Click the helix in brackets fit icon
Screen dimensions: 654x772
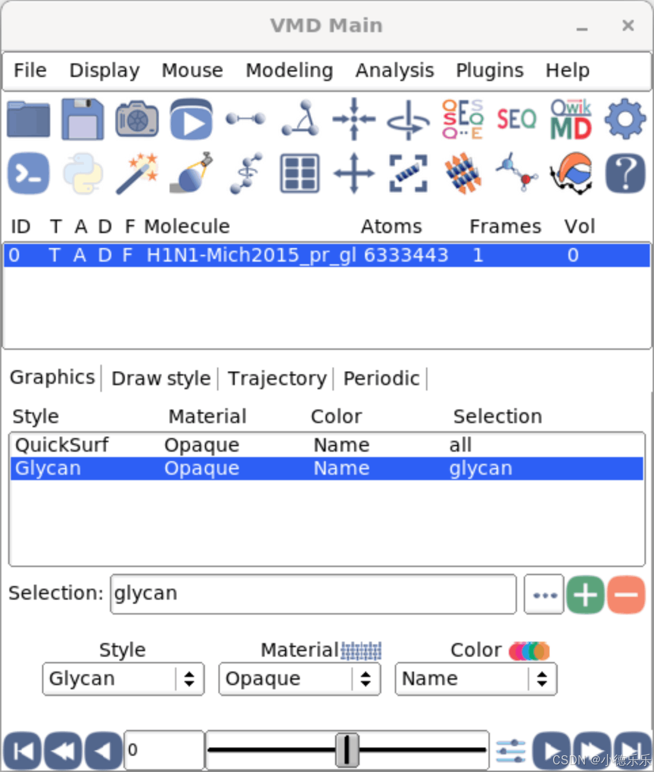coord(409,173)
